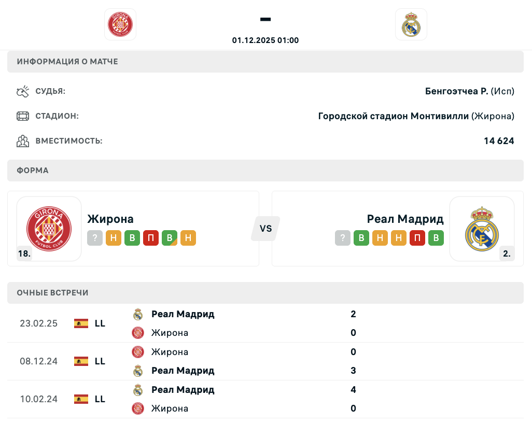532x424 pixels.
Task: Click Girona's gray question mark form badge
Action: coord(95,238)
